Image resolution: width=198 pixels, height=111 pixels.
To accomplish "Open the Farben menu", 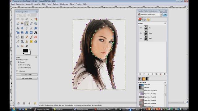I will tap(56, 4).
